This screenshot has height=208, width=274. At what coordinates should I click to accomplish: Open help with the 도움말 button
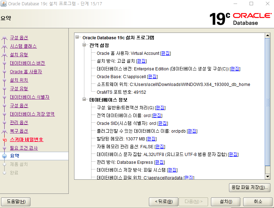[16, 202]
